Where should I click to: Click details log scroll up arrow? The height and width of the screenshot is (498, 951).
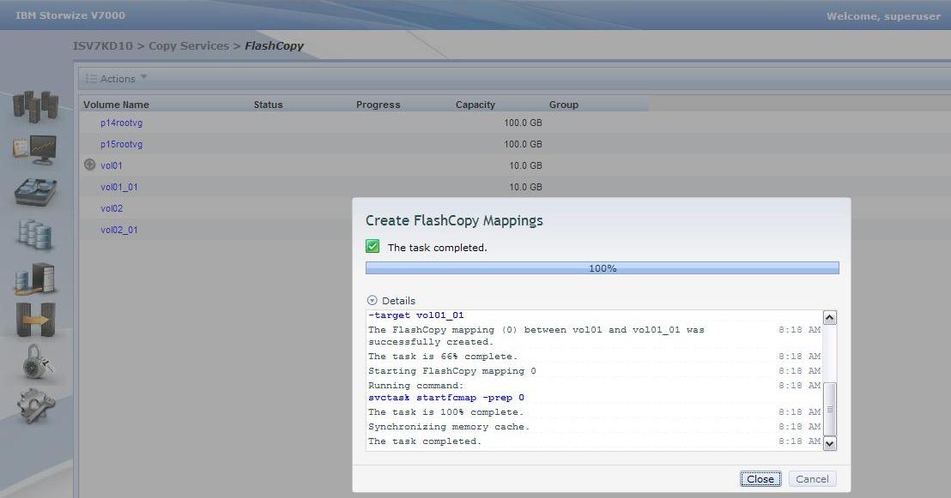[830, 317]
